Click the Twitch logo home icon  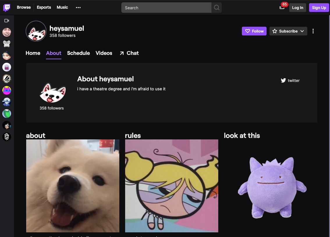click(6, 8)
